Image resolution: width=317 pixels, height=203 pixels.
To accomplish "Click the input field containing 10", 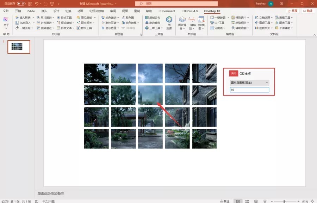I will [x=249, y=90].
